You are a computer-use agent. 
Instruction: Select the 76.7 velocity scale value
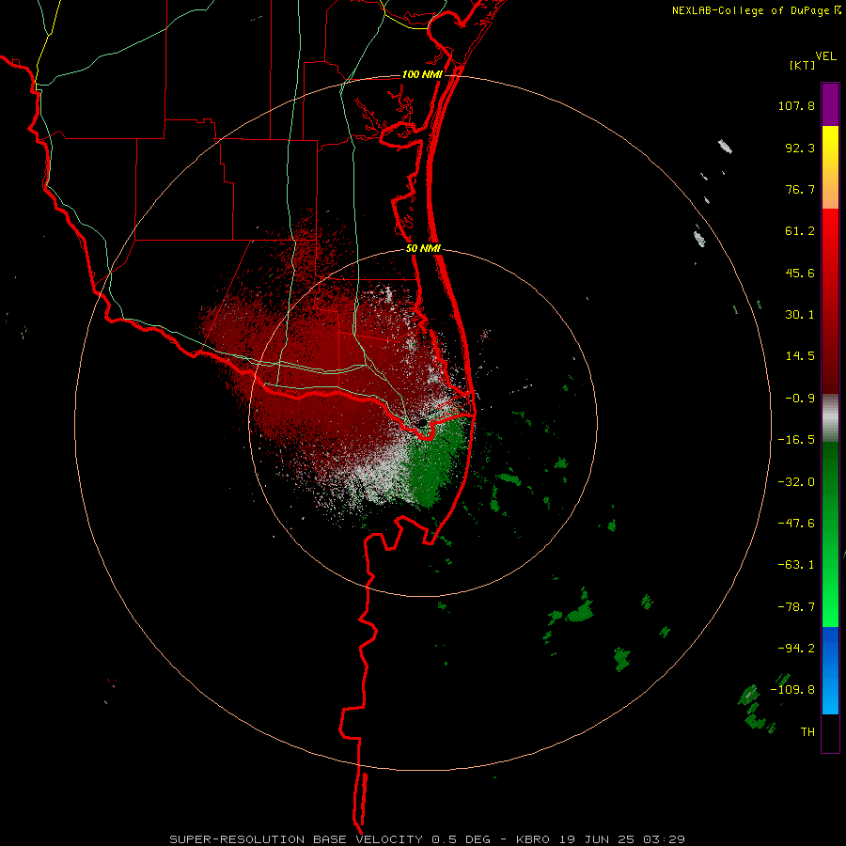(x=800, y=189)
